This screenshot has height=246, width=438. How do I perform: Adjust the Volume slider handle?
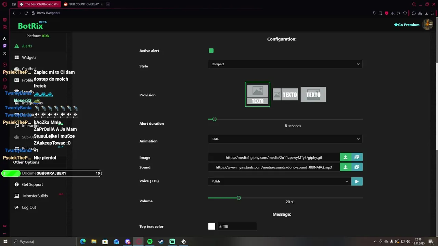click(239, 198)
